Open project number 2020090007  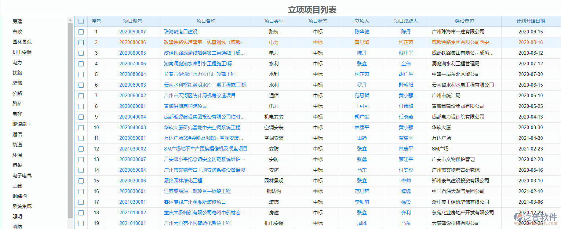click(x=132, y=32)
